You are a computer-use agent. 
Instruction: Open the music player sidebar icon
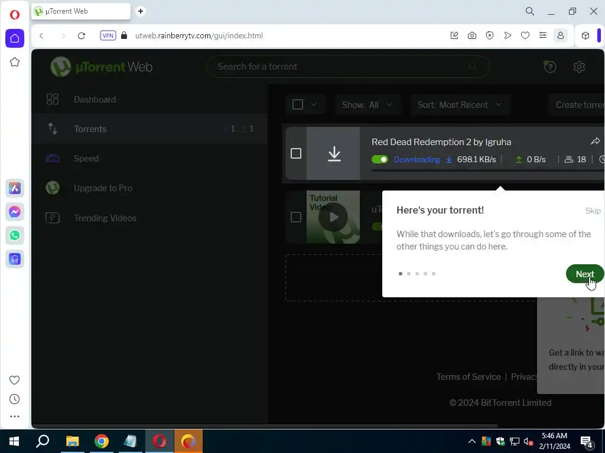[x=15, y=260]
